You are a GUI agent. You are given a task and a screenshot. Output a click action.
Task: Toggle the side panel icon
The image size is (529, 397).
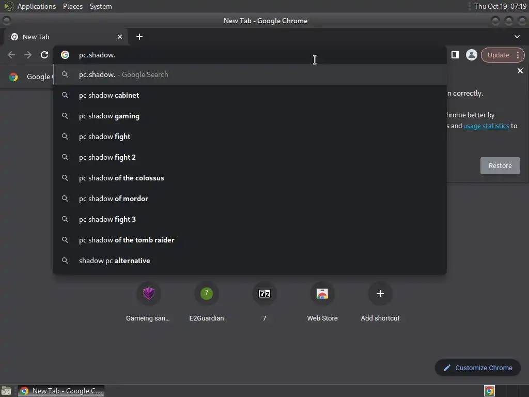455,55
